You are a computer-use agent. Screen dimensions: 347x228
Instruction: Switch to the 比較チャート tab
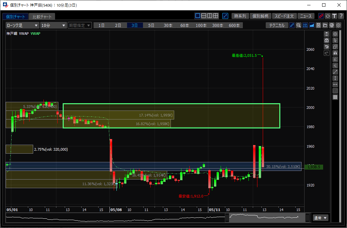click(x=42, y=17)
